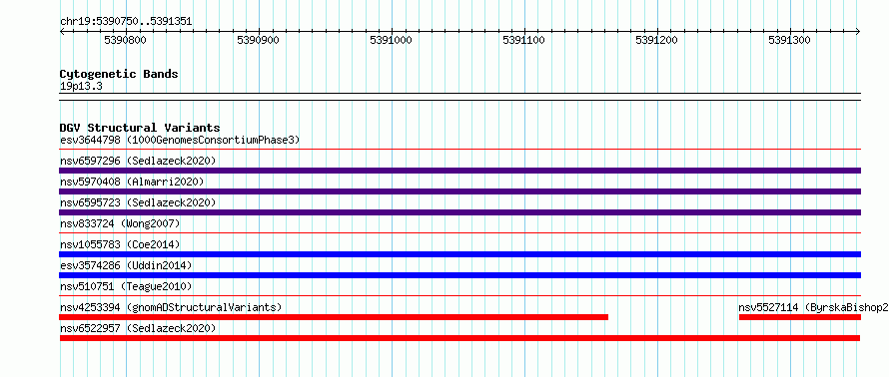Viewport: 889px width, 377px height.
Task: Click the short red bar of nsv5527114
Action: pyautogui.click(x=800, y=317)
